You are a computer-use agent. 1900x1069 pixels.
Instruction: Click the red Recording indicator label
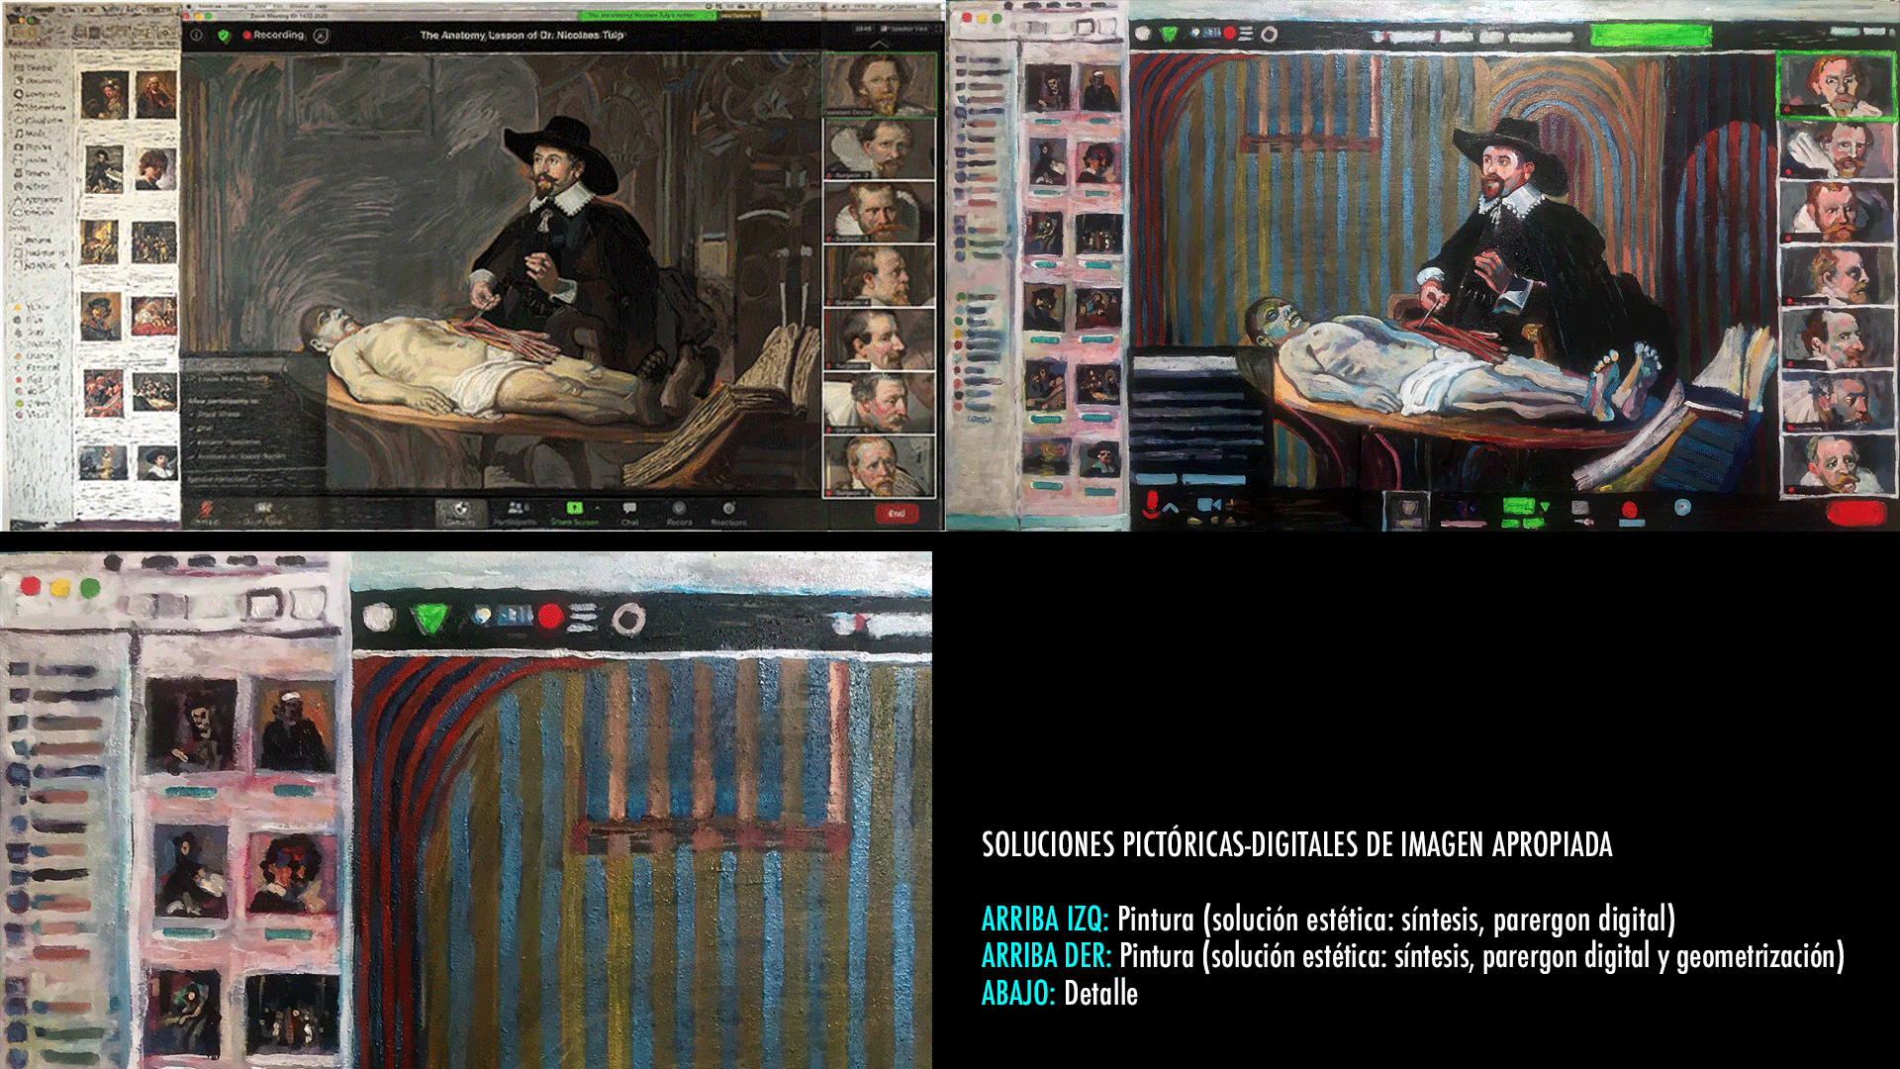click(274, 36)
